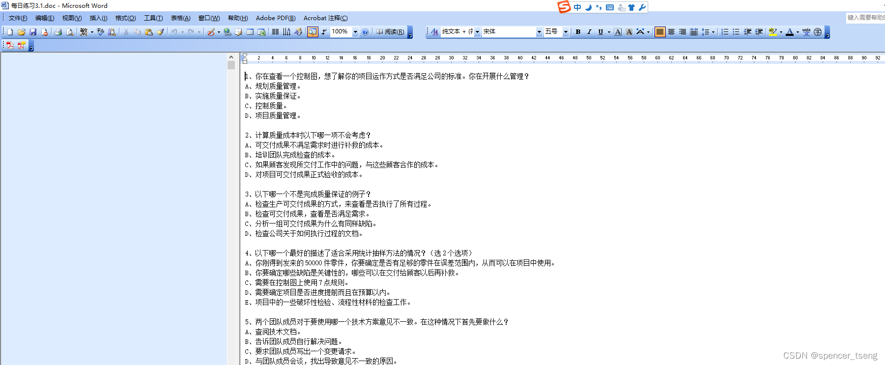
Task: Click the Insert Table icon
Action: coord(250,32)
